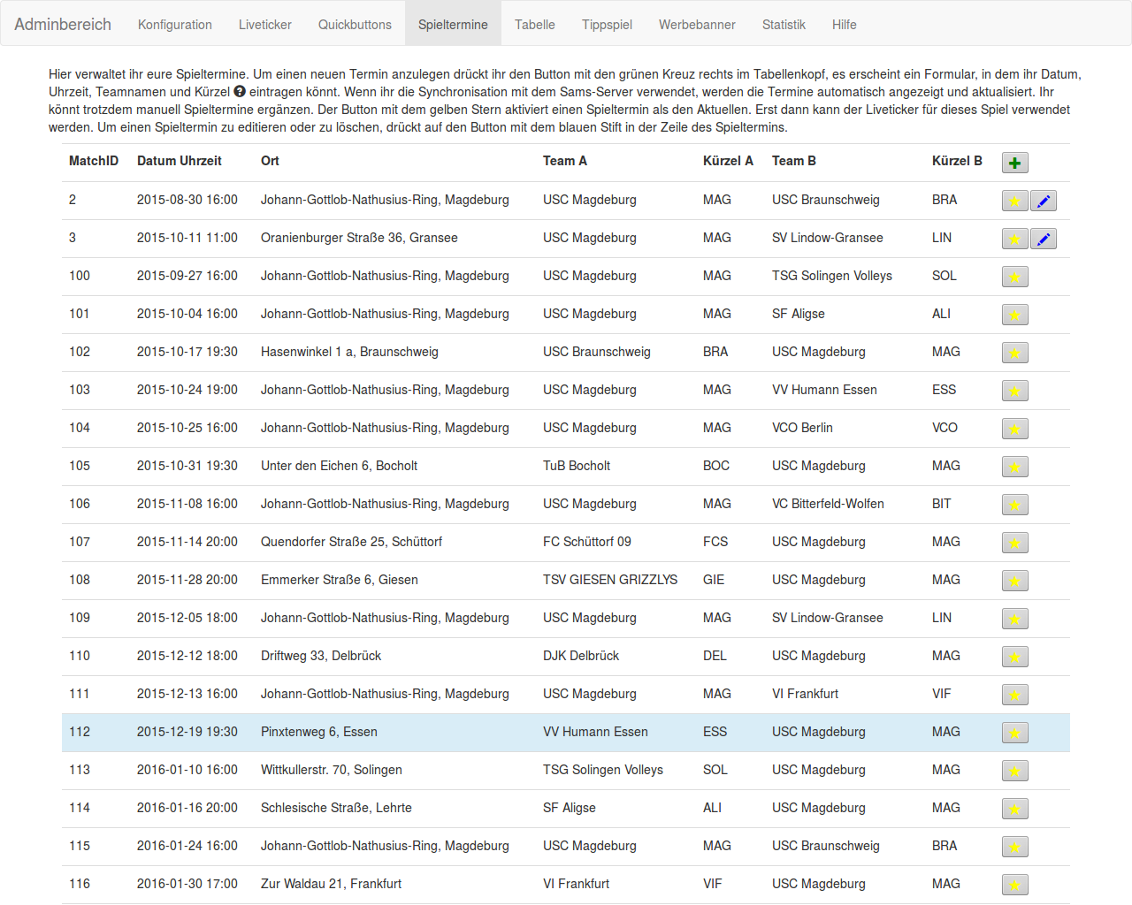This screenshot has width=1132, height=905.
Task: Open the Konfiguration tab
Action: (x=174, y=25)
